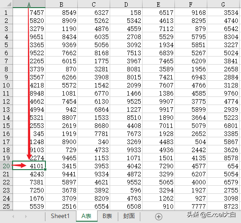Click cell containing 9168
Image resolution: width=241 pixels, height=223 pixels.
[191, 13]
